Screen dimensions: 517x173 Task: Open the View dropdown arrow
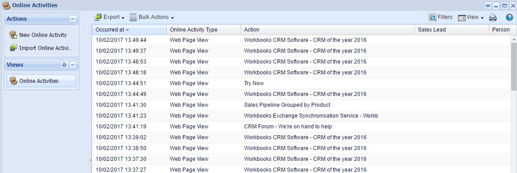(482, 18)
